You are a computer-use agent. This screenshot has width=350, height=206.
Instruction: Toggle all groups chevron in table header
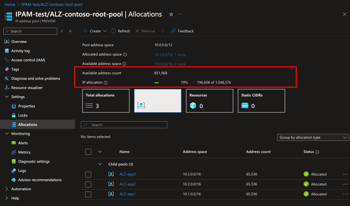(100, 152)
